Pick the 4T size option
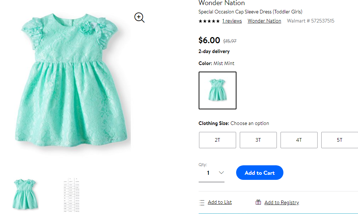This screenshot has height=214, width=358. point(299,140)
